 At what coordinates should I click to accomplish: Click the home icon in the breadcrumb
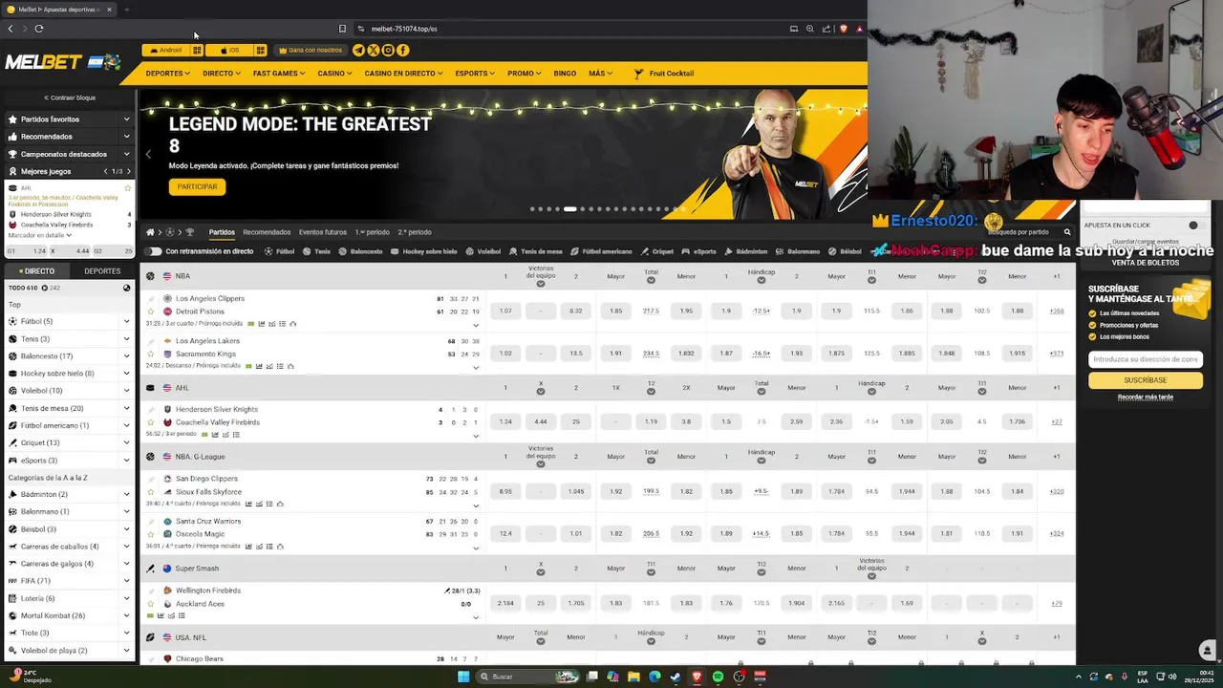pos(150,232)
